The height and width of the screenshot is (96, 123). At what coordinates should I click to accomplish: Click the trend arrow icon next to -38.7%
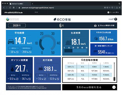(29, 79)
